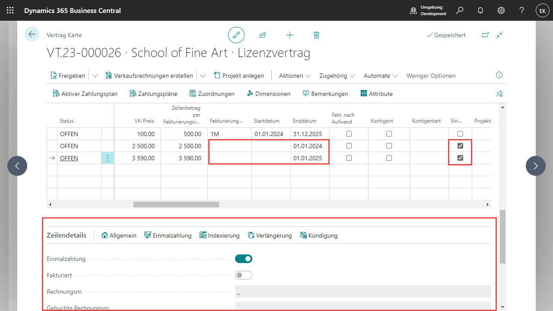The width and height of the screenshot is (553, 311).
Task: Click Verkaufsrechnungen erstellen button
Action: (149, 76)
